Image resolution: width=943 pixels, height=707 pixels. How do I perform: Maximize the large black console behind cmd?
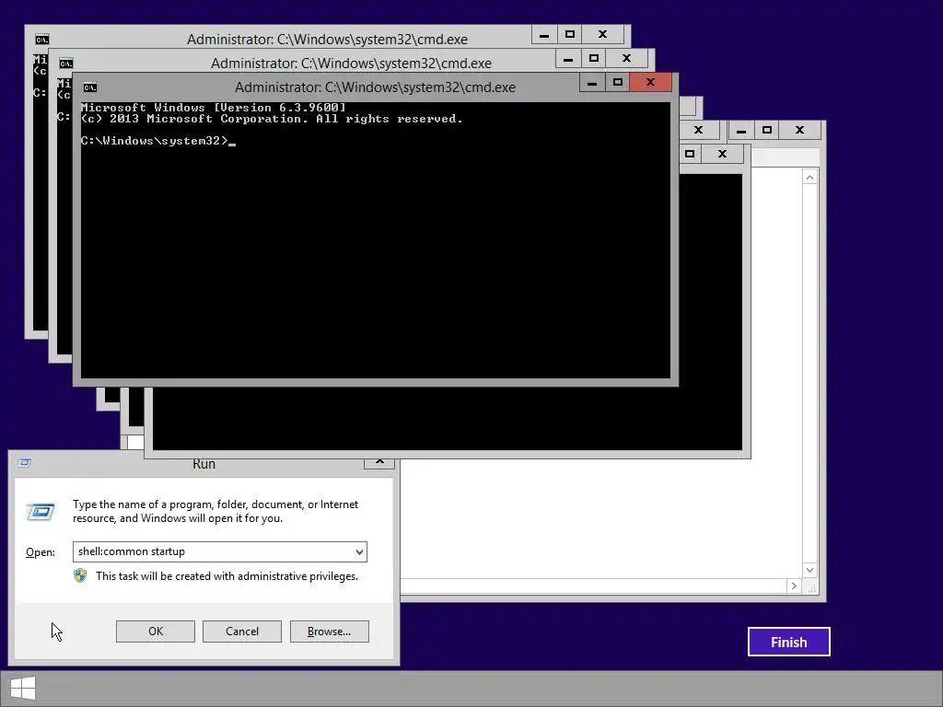click(x=690, y=154)
